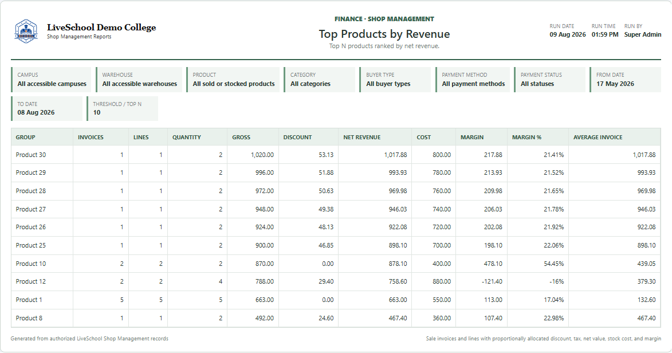
Task: Click Product 30 gross value 1,020.00
Action: click(x=262, y=155)
